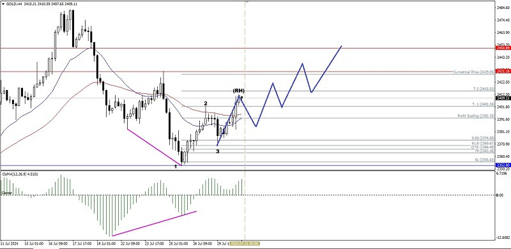Click the 2443.20 price scale value

point(503,57)
